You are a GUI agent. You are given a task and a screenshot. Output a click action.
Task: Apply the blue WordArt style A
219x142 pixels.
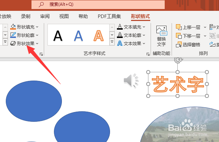[78, 36]
